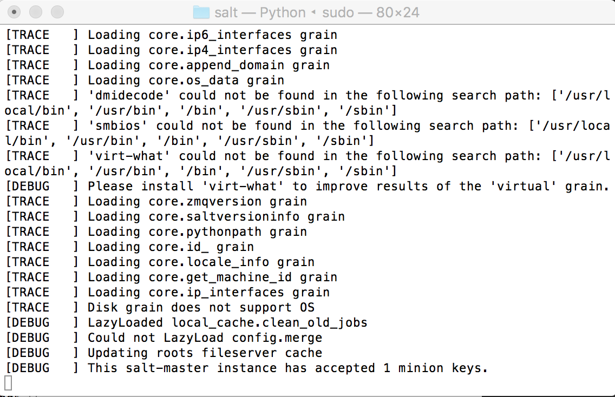Click the 'accepted 1 minion keys' line
615x397 pixels.
(247, 368)
